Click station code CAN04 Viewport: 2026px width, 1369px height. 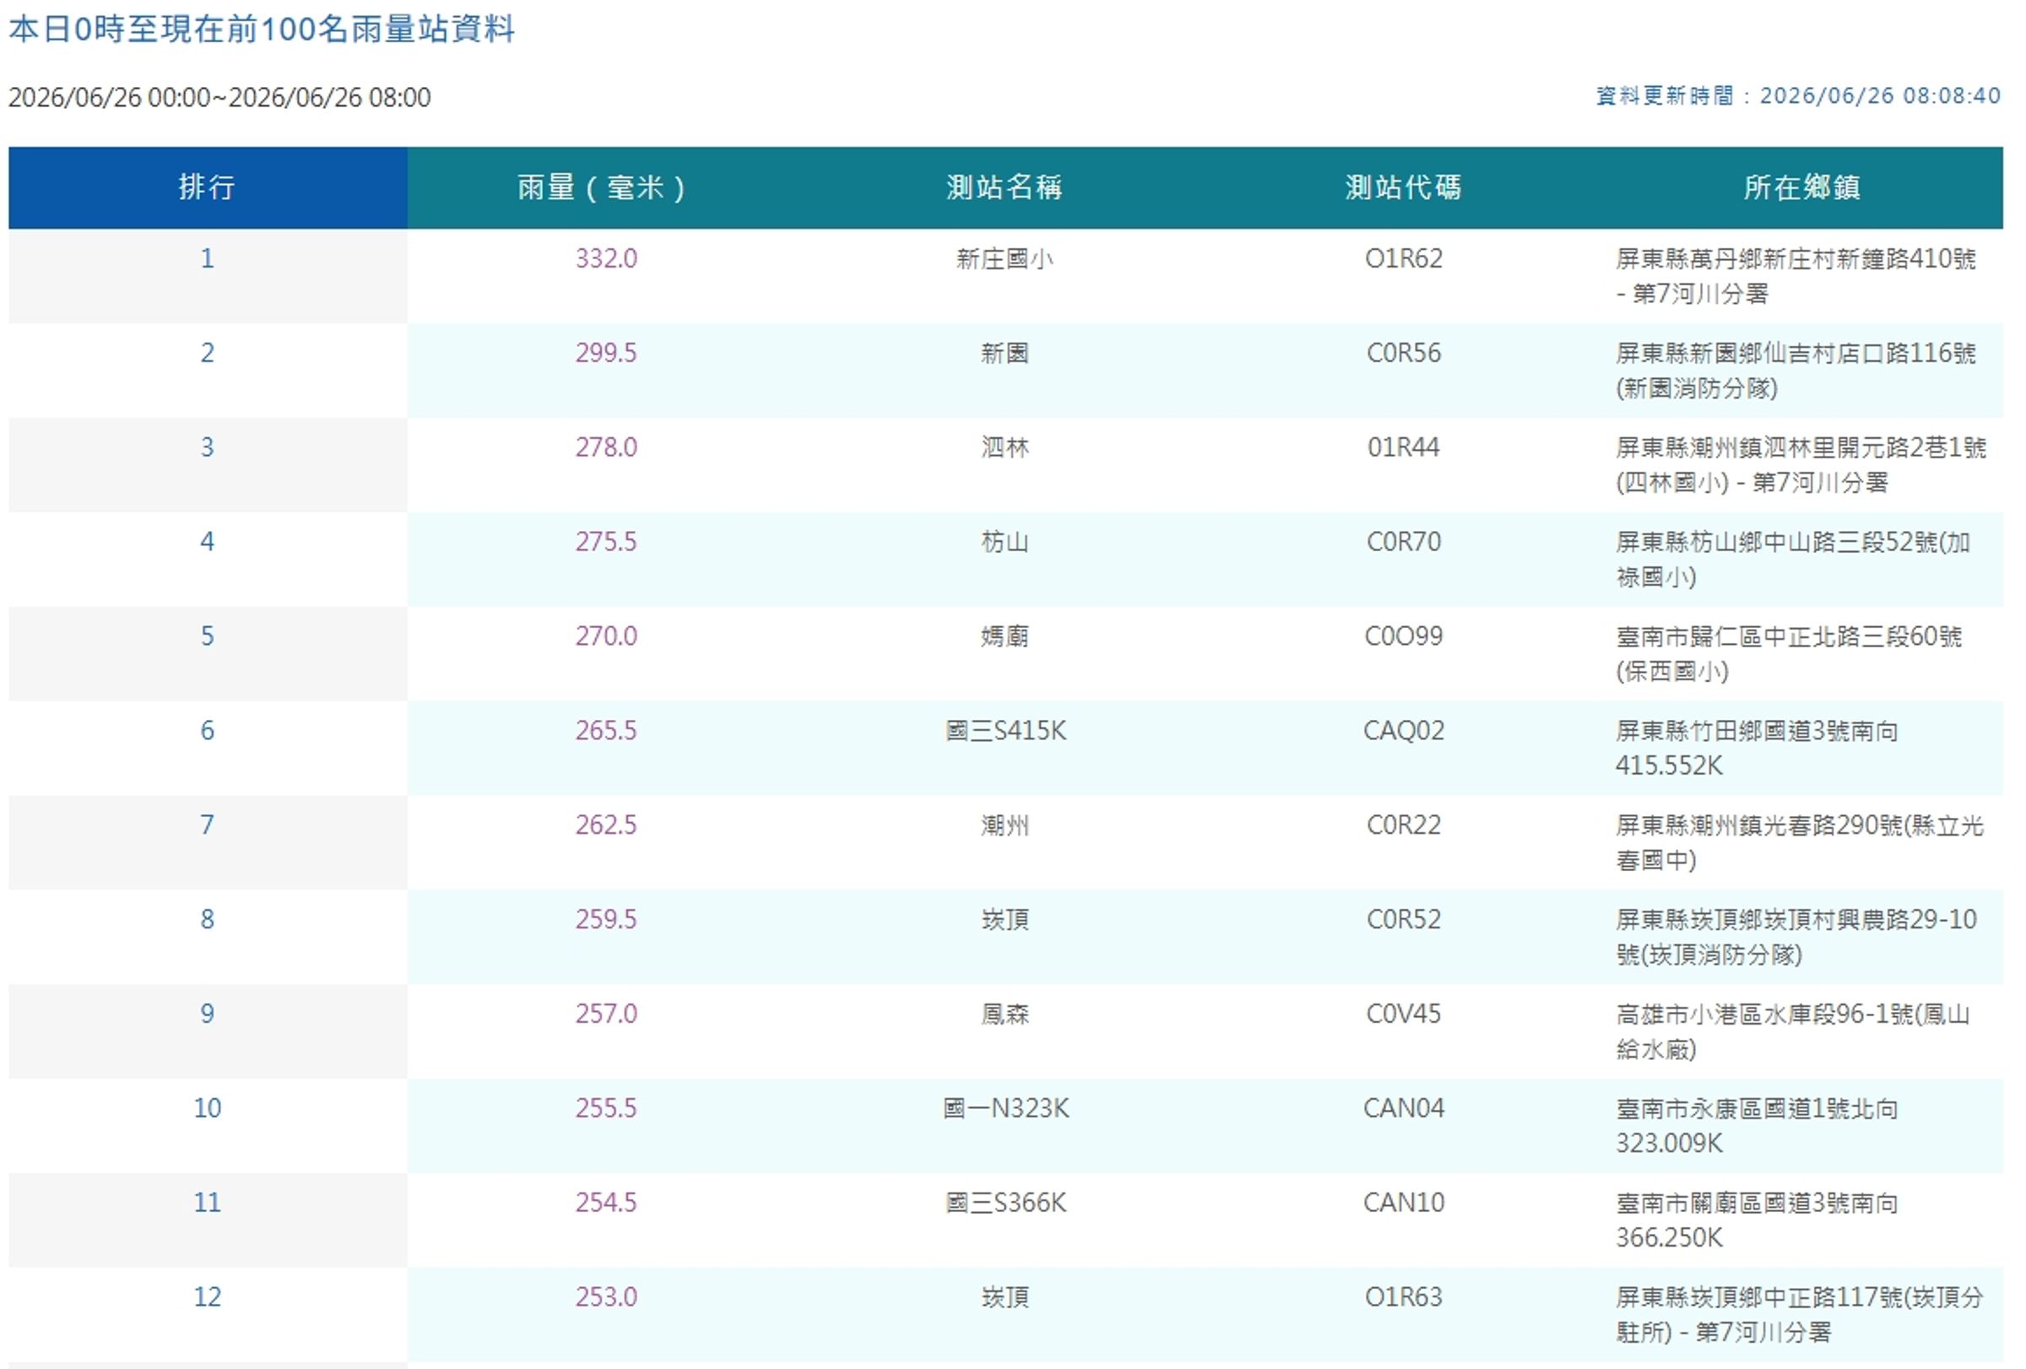(x=1404, y=1108)
